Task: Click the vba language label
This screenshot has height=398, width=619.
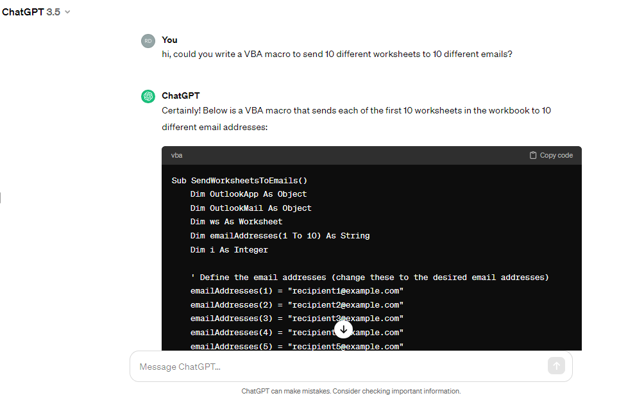Action: coord(176,155)
